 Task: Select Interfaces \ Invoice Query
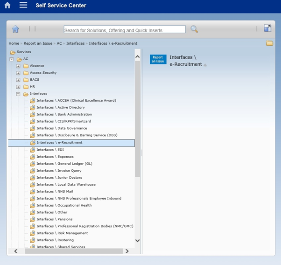[x=59, y=171]
